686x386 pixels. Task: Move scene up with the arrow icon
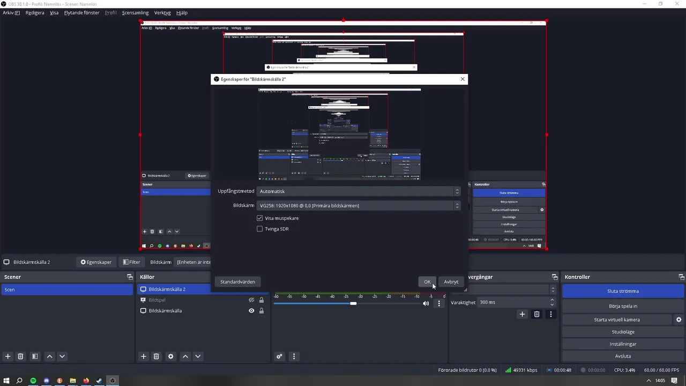49,357
